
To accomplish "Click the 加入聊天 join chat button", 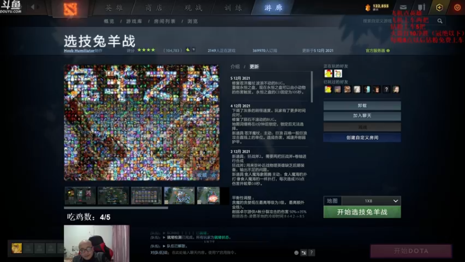I will [x=362, y=115].
